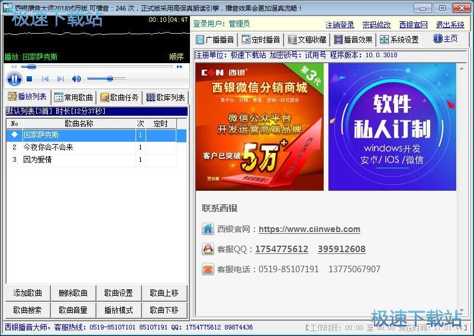Go to the 主页 home tab

point(446,38)
